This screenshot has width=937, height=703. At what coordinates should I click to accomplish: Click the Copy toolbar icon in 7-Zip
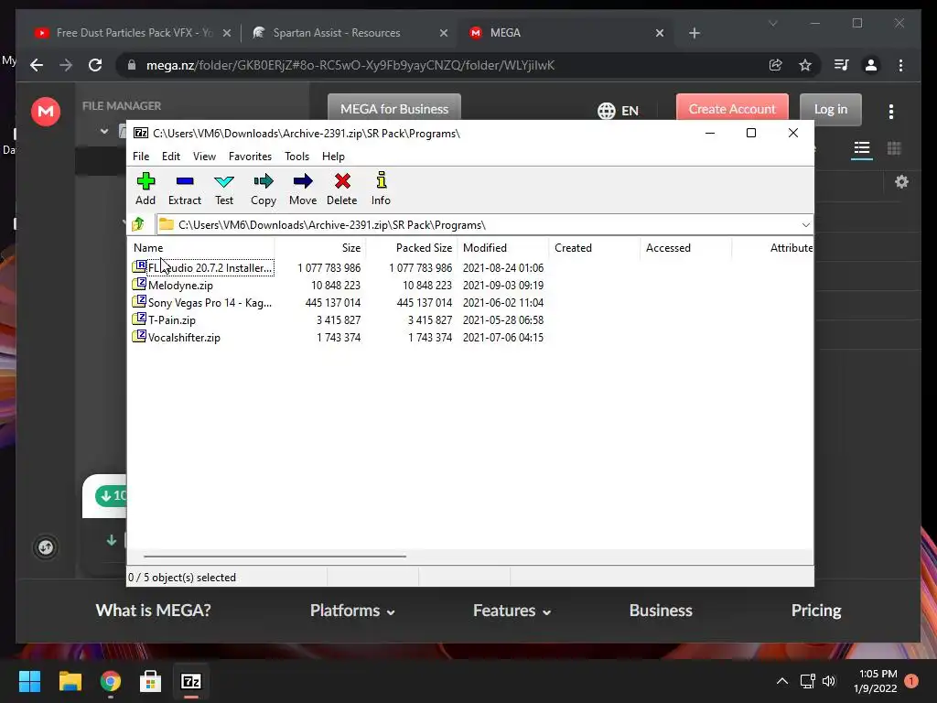point(264,180)
